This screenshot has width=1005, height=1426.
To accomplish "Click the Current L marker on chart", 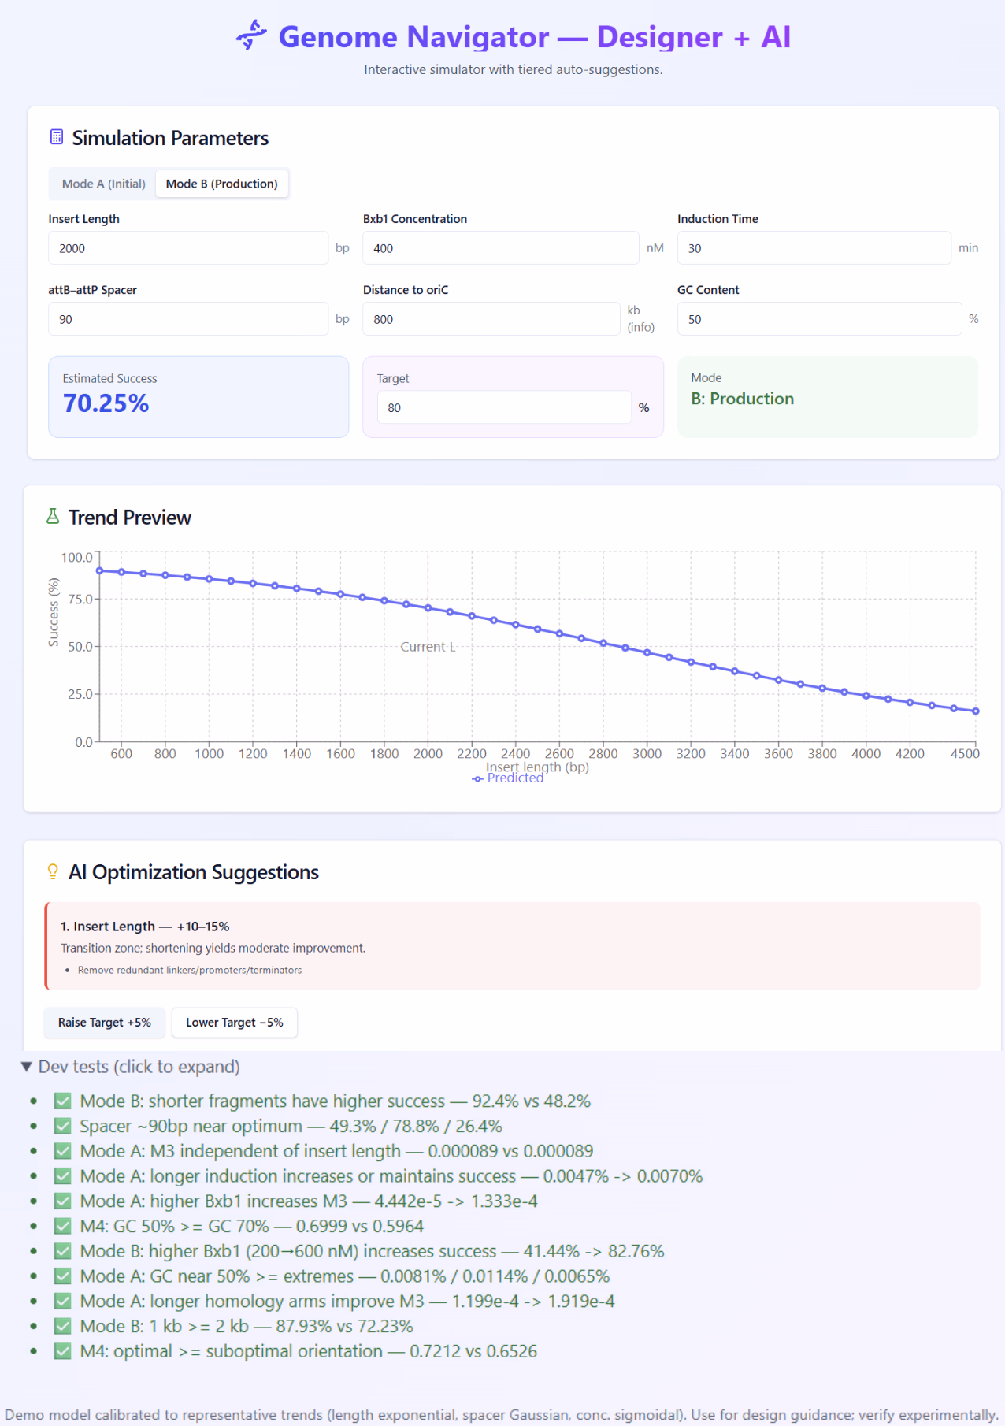I will 428,647.
